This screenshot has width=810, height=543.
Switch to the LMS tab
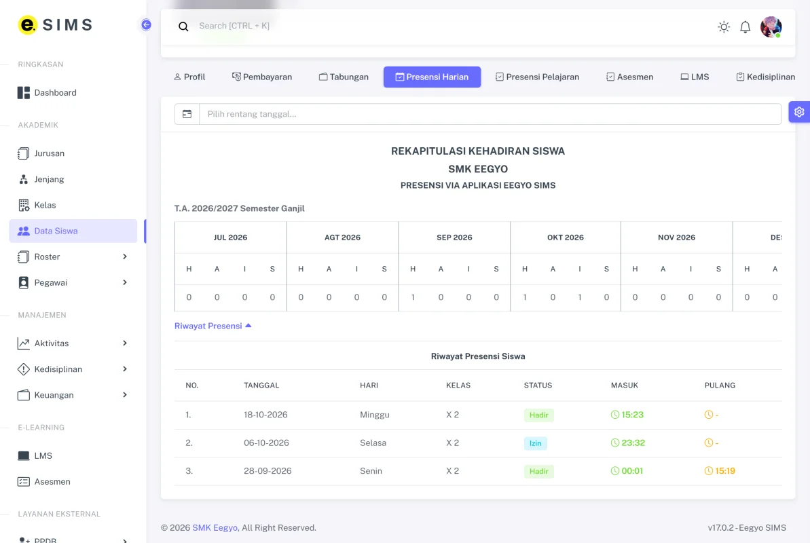tap(695, 77)
